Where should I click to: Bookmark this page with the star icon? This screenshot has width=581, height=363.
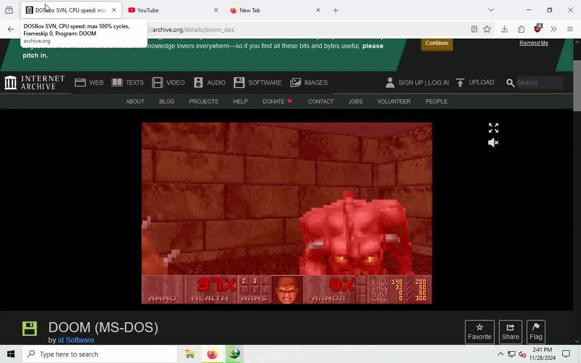click(x=487, y=29)
